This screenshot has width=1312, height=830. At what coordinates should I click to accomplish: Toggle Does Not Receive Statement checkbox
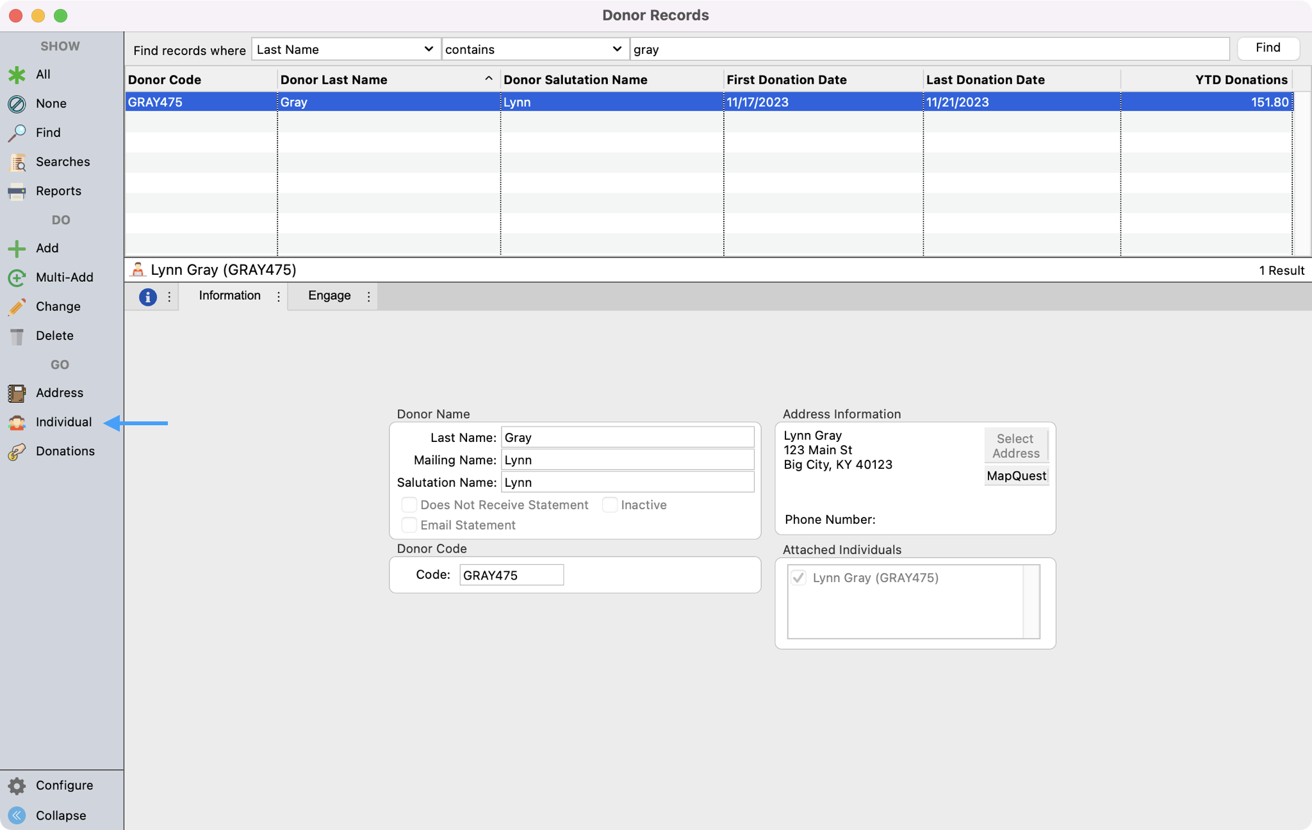(409, 505)
